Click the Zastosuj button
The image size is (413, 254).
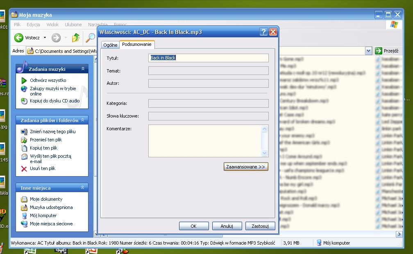point(260,226)
